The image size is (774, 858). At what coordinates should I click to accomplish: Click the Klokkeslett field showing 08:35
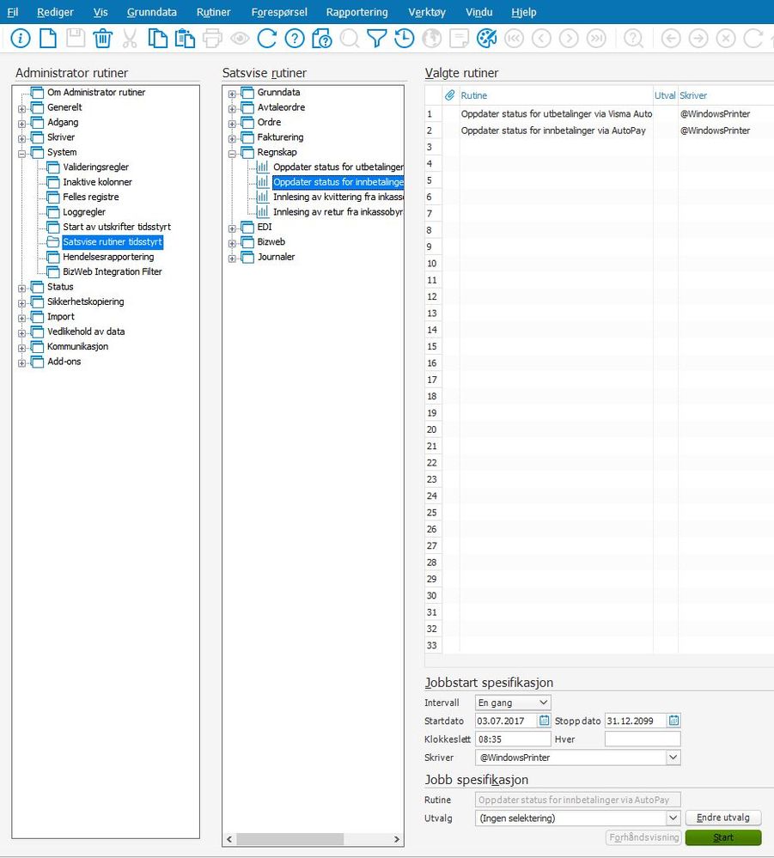point(513,739)
